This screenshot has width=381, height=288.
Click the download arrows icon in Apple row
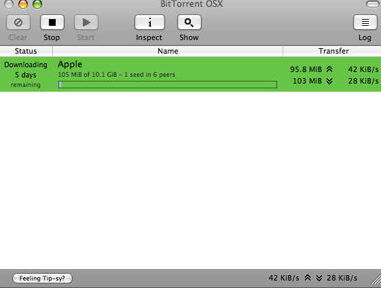click(329, 81)
